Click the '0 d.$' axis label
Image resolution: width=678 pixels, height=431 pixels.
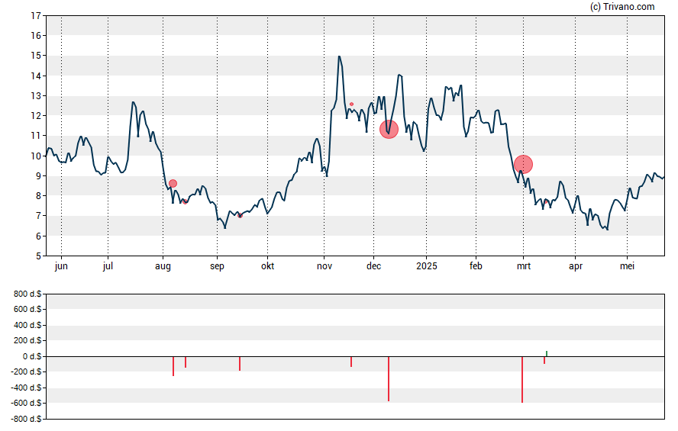pos(32,356)
